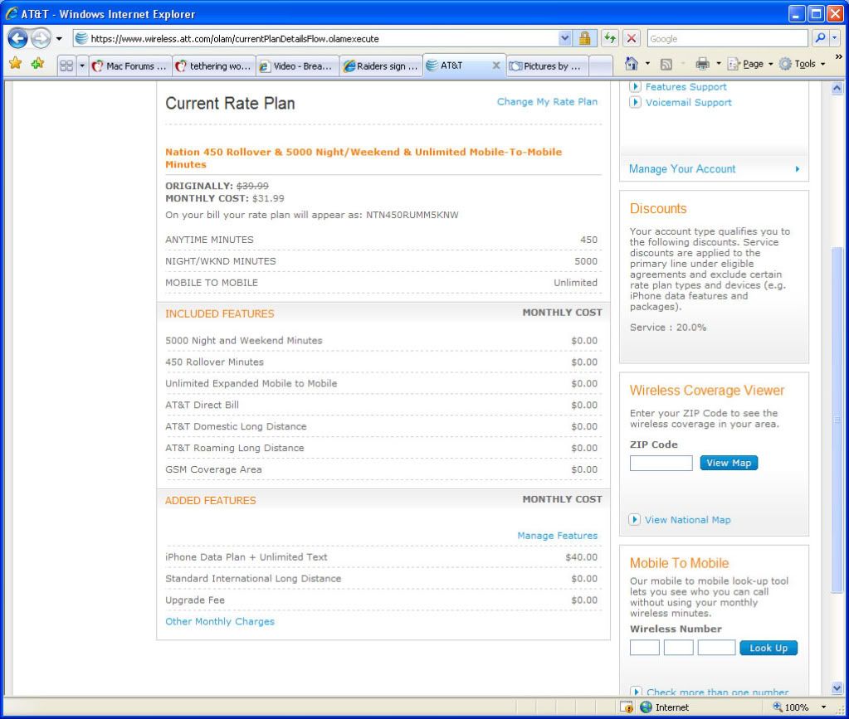Open the Page menu
849x719 pixels.
point(750,64)
